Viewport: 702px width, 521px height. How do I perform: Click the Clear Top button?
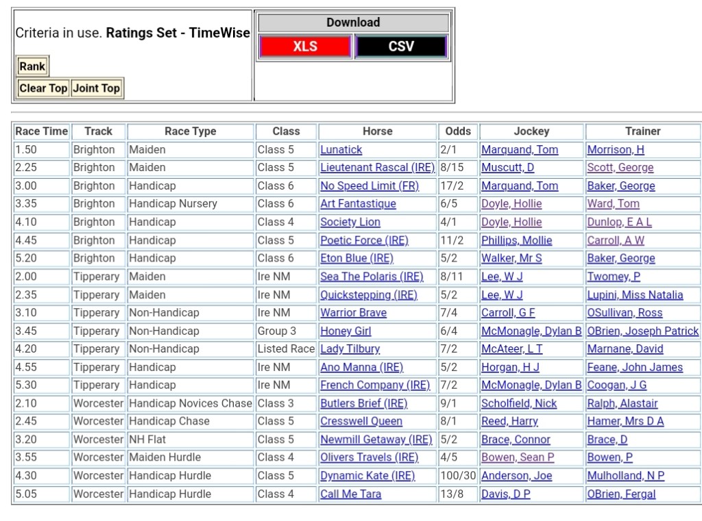[x=43, y=88]
